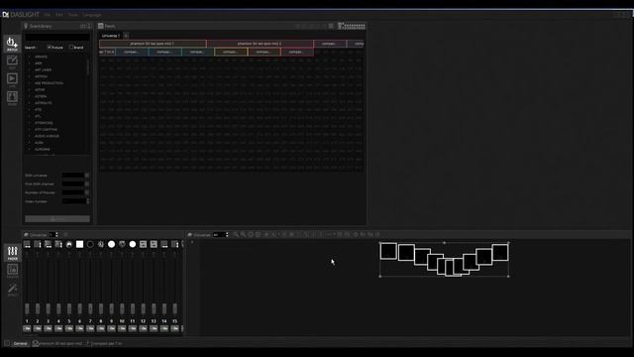Click the leftmost fixture square in 2D view
634x357 pixels.
pyautogui.click(x=388, y=251)
